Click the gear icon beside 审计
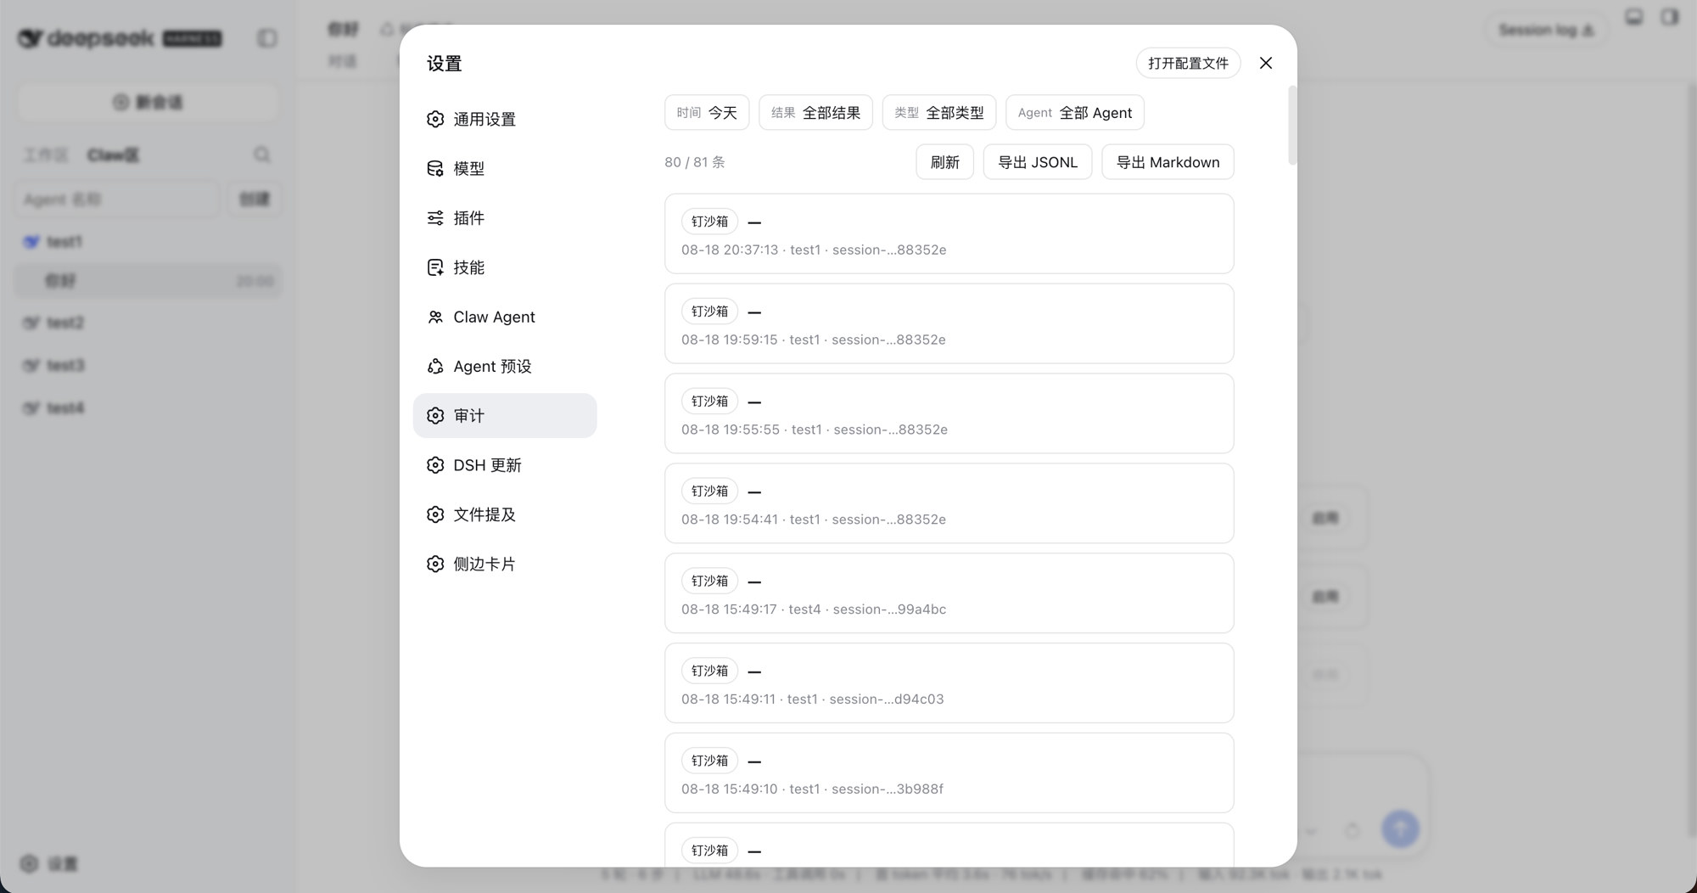 435,415
